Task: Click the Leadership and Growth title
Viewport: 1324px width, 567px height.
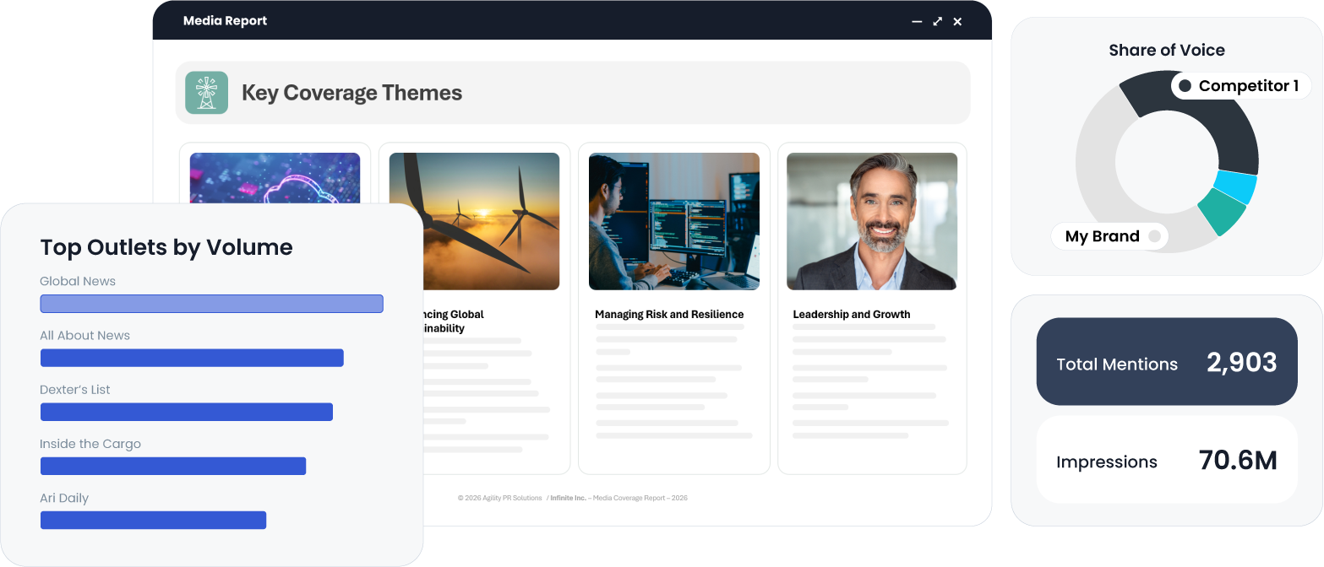Action: 852,315
